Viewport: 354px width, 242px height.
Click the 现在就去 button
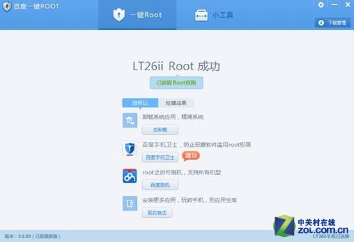coord(157,213)
